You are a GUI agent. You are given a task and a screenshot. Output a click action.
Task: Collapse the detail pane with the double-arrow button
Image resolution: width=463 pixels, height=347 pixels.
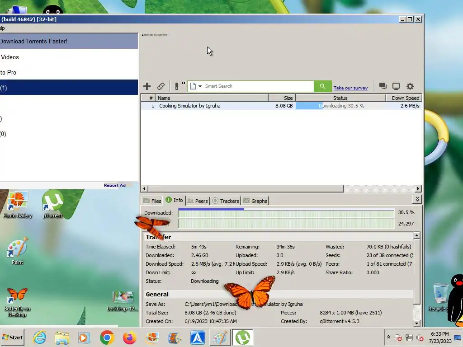pyautogui.click(x=417, y=199)
